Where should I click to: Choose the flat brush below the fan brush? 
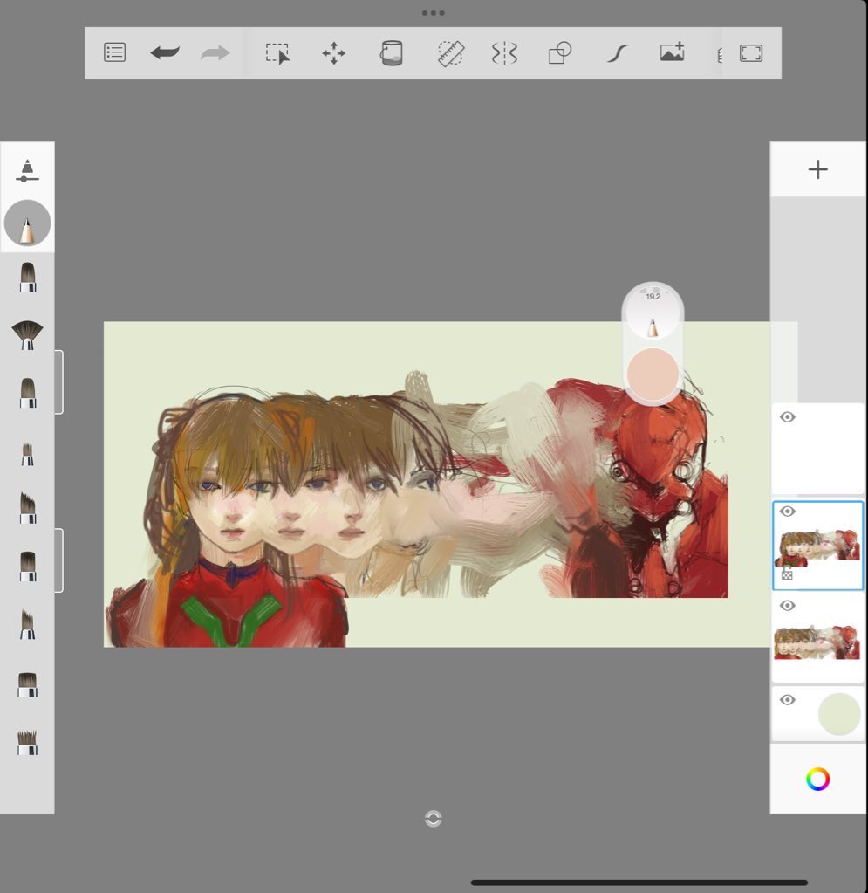tap(27, 393)
